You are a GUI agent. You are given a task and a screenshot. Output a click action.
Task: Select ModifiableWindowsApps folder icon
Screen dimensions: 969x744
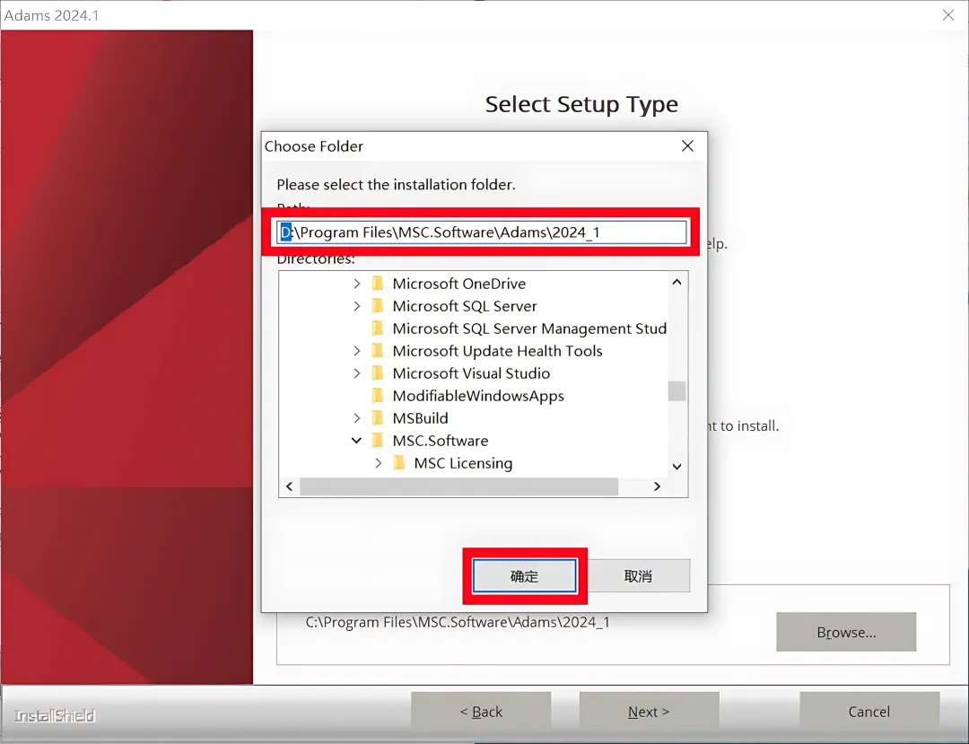tap(378, 396)
